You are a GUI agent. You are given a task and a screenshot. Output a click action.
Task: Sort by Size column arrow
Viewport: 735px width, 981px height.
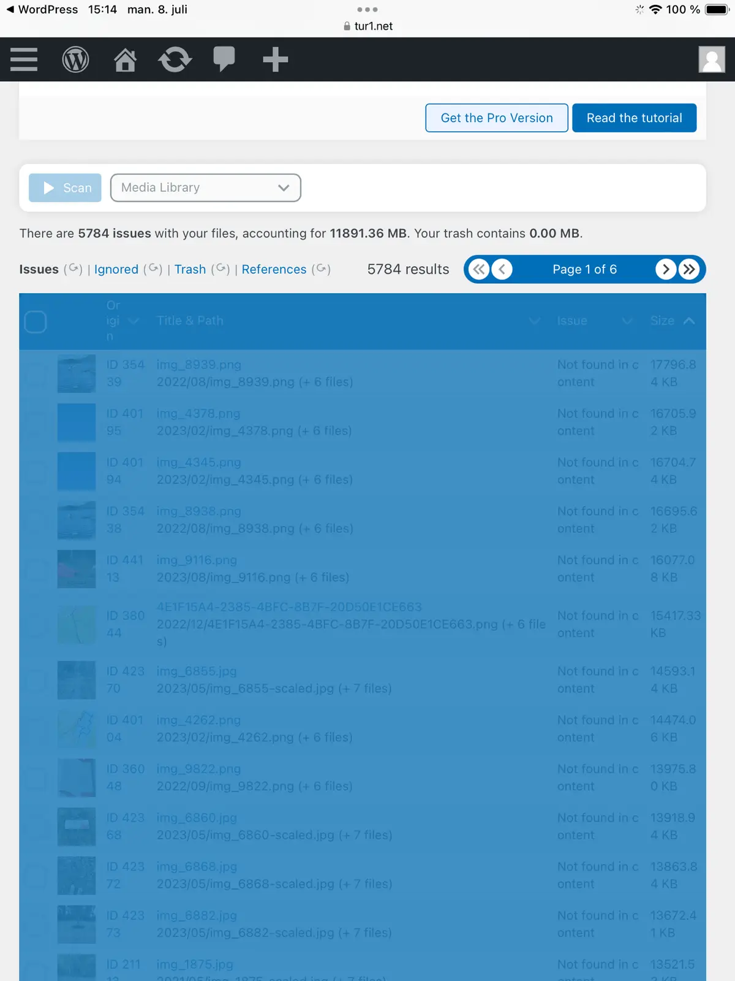pyautogui.click(x=689, y=321)
